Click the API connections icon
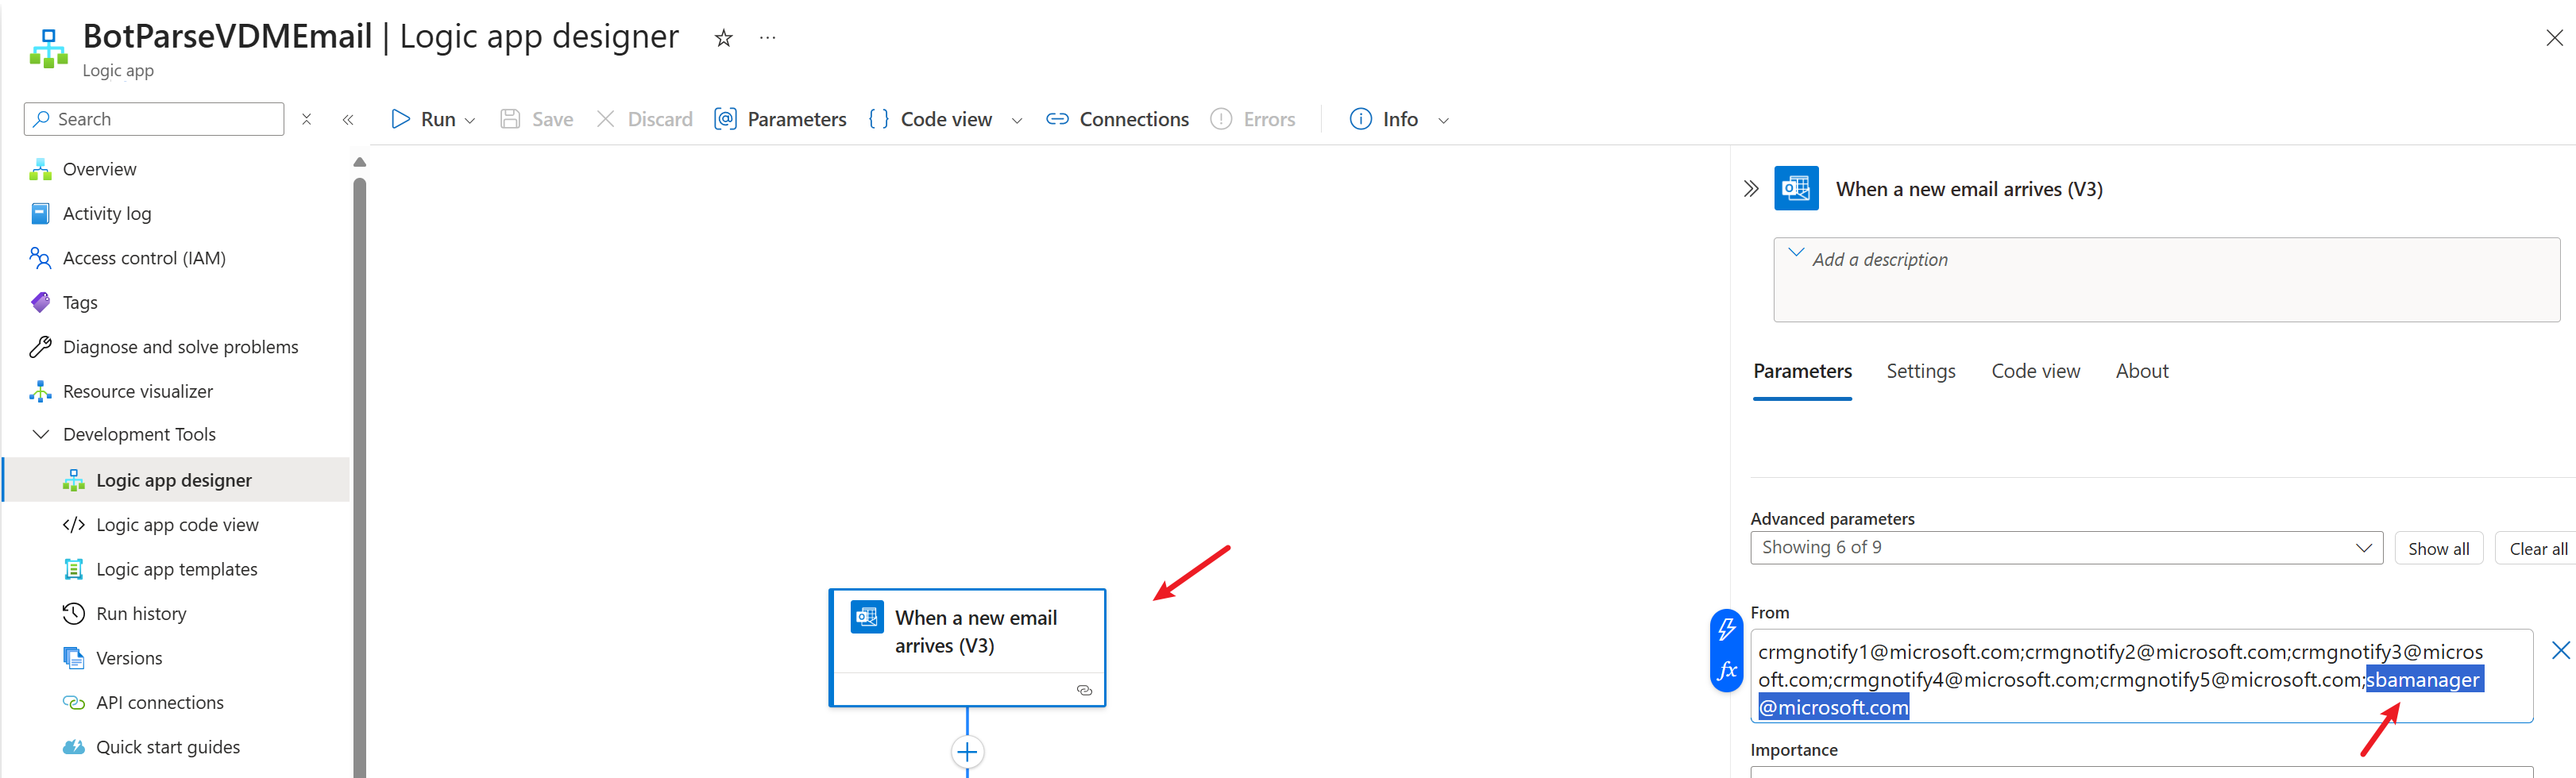The height and width of the screenshot is (778, 2576). (73, 702)
